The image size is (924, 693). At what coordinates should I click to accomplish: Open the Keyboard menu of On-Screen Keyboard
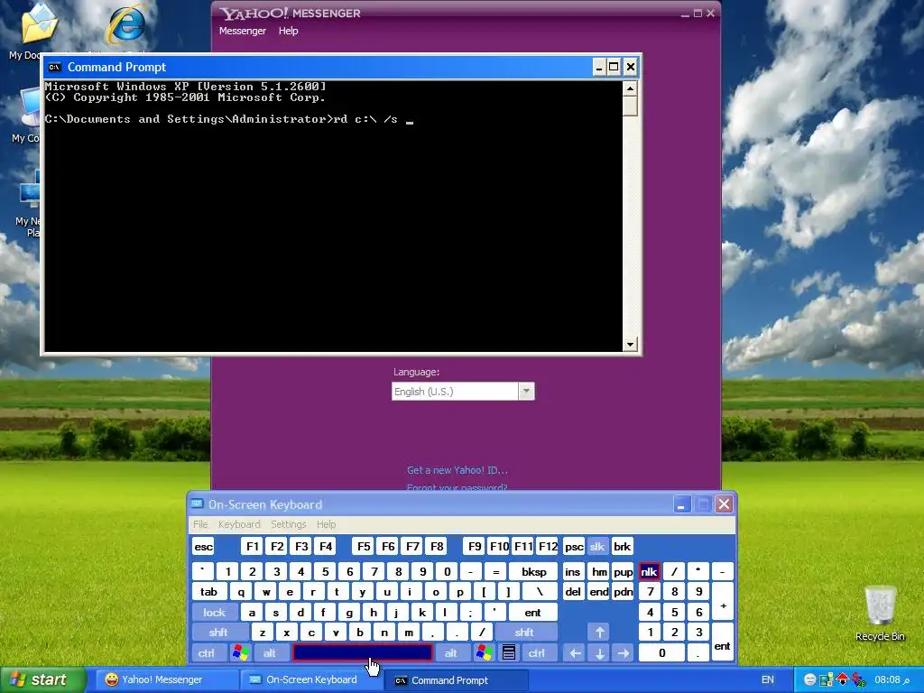pos(239,524)
